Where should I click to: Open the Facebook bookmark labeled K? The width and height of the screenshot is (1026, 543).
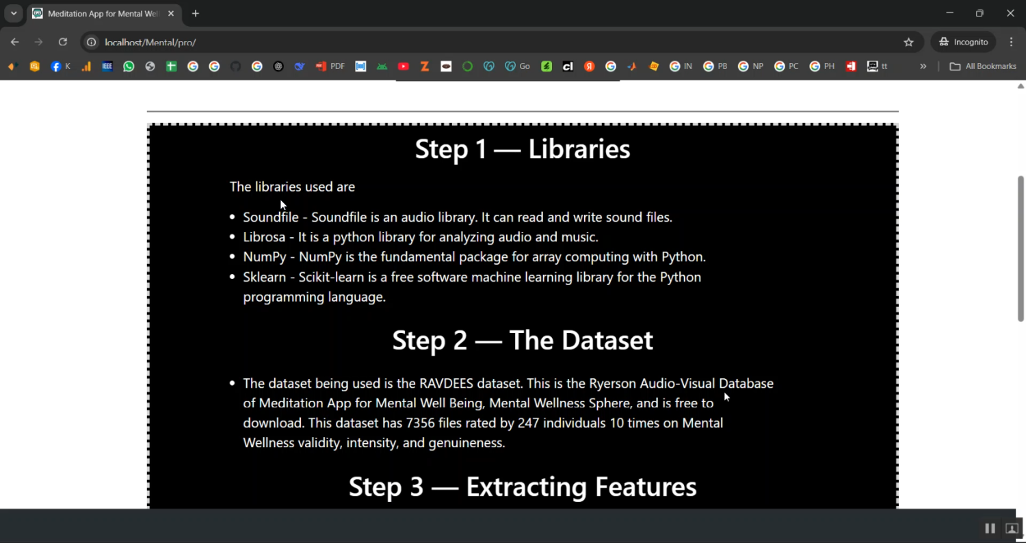60,66
